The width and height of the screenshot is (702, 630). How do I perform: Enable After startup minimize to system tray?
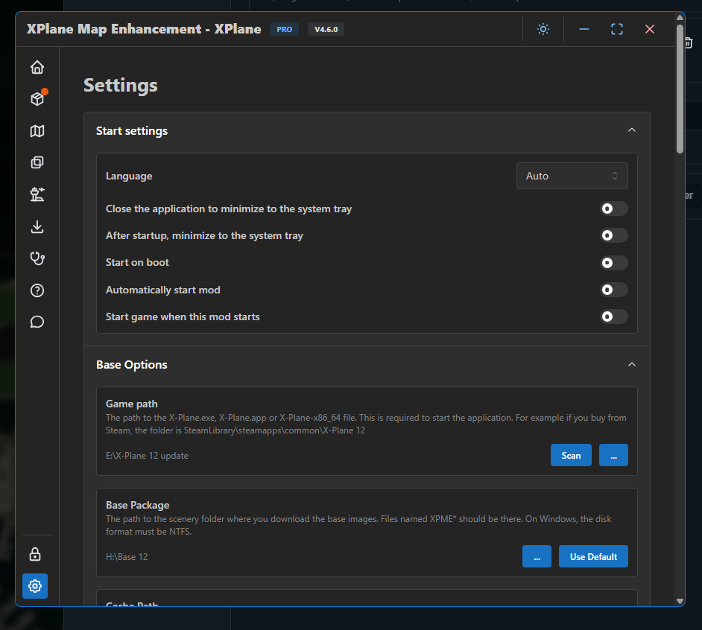(x=614, y=235)
